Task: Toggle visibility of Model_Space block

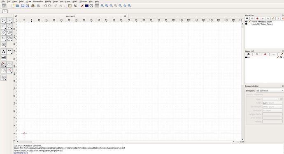Action: (x=246, y=22)
